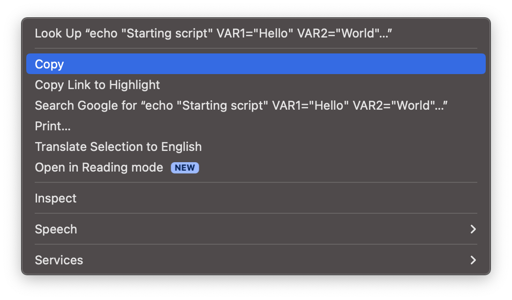512x300 pixels.
Task: Choose the Print... option
Action: [x=53, y=126]
